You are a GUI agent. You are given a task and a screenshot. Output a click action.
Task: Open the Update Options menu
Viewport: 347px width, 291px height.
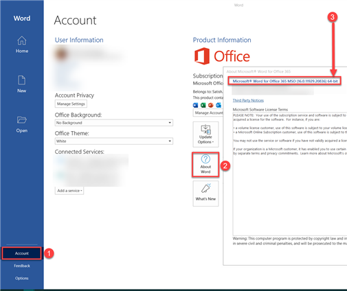point(205,135)
